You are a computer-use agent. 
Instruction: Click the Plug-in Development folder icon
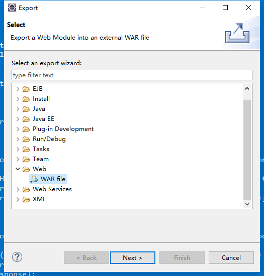(26, 129)
